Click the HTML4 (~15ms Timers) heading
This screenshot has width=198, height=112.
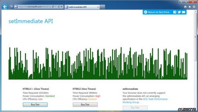tap(36, 89)
